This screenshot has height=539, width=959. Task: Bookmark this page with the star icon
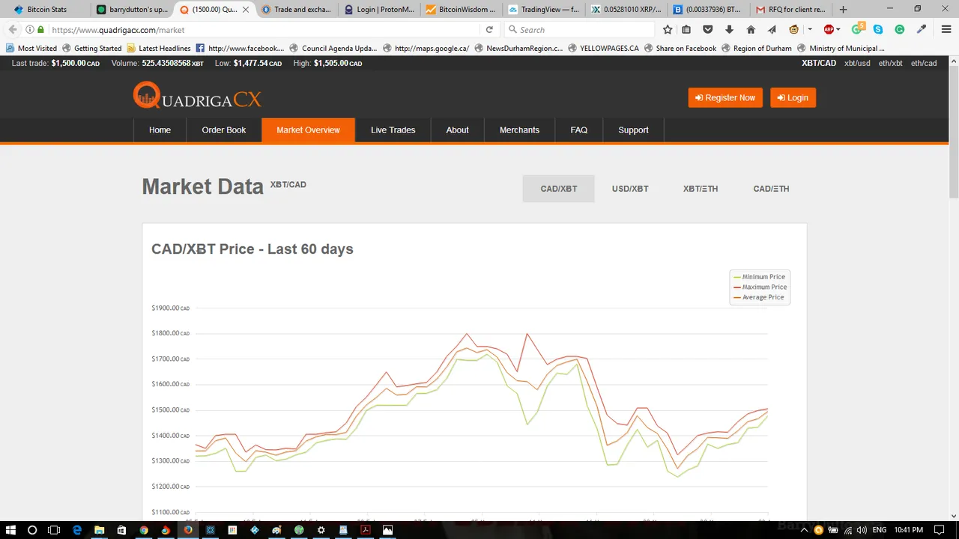coord(668,30)
